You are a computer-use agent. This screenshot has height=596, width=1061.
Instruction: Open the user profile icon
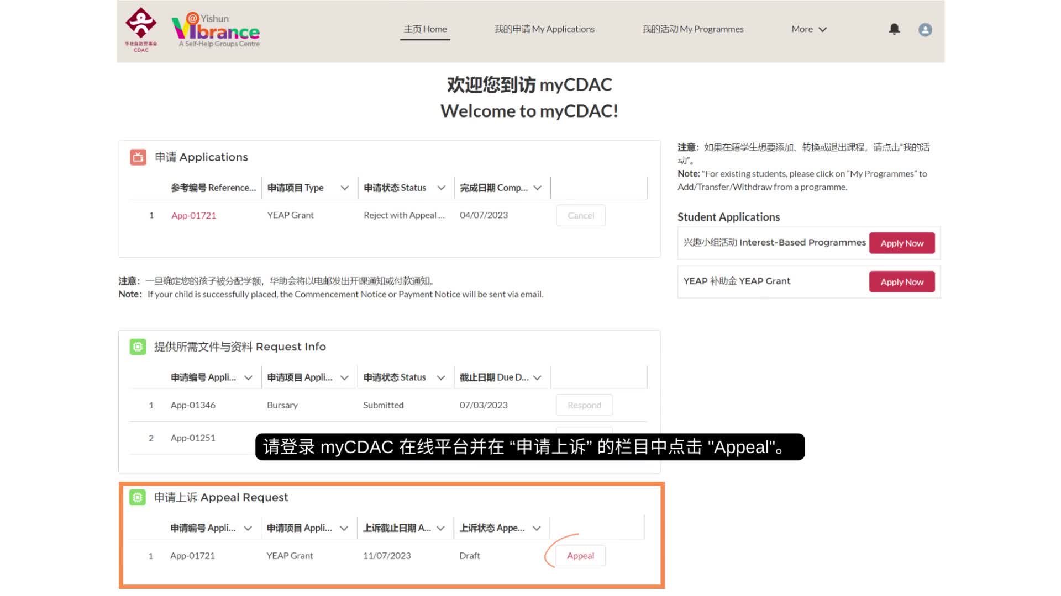click(x=925, y=29)
